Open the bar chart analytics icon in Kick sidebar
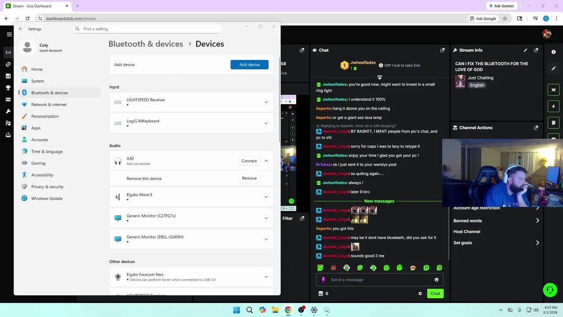 point(8,76)
